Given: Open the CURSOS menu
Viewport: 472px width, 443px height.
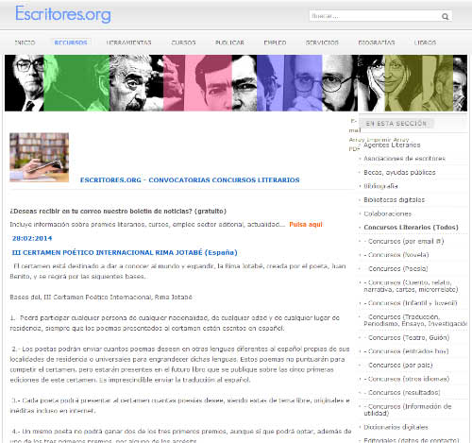Looking at the screenshot, I should click(183, 43).
